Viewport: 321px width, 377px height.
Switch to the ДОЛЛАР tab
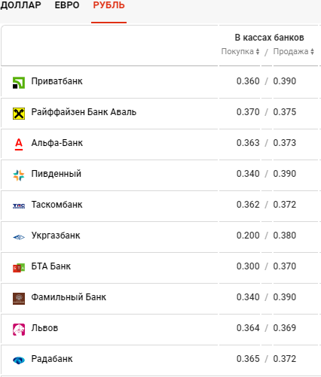(x=20, y=5)
